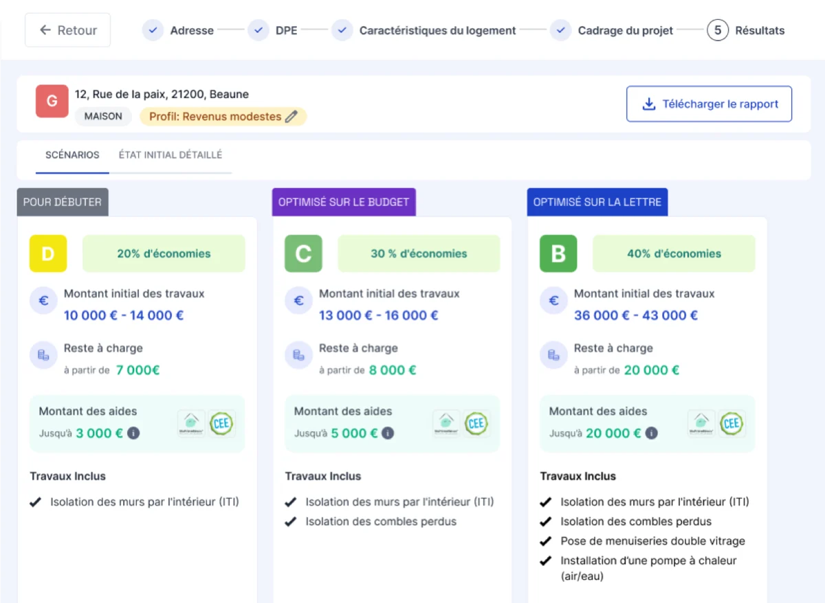The height and width of the screenshot is (603, 825).
Task: Click Isolation des murs ITI in D card
Action: [144, 502]
